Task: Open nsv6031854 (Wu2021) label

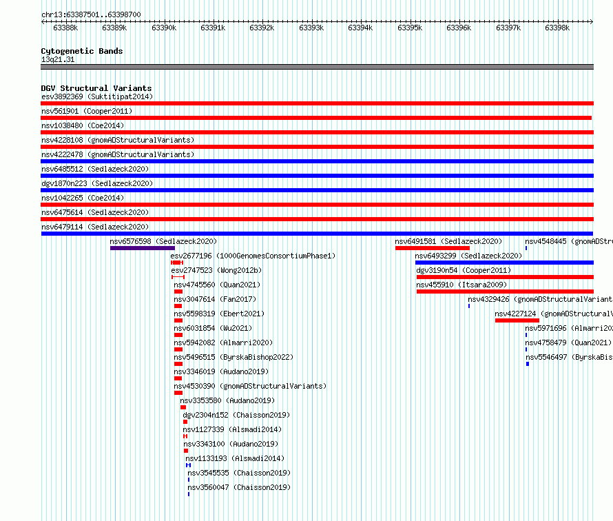Action: tap(213, 328)
